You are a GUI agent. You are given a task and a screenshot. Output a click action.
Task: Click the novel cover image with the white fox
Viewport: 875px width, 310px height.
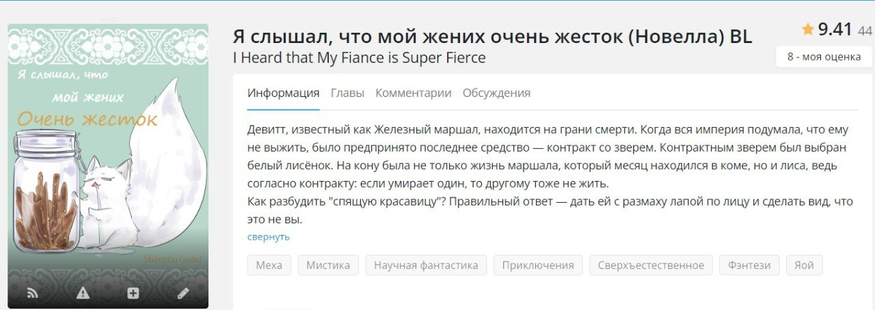pos(108,150)
